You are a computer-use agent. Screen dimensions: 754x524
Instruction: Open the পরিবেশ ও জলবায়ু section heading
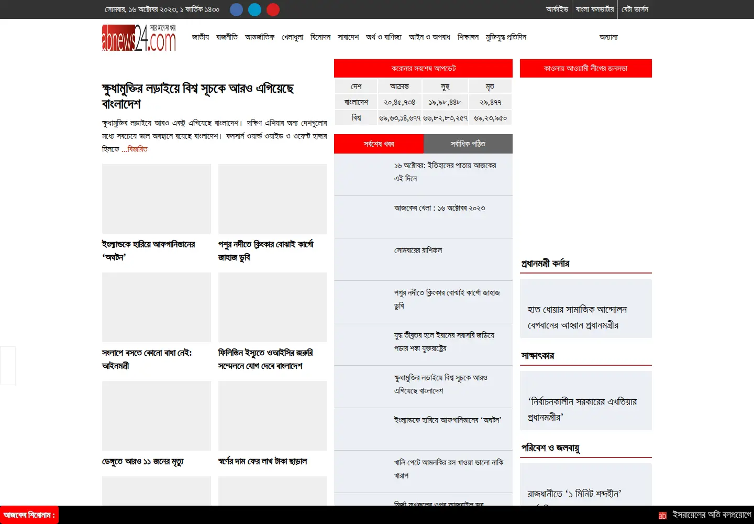550,448
